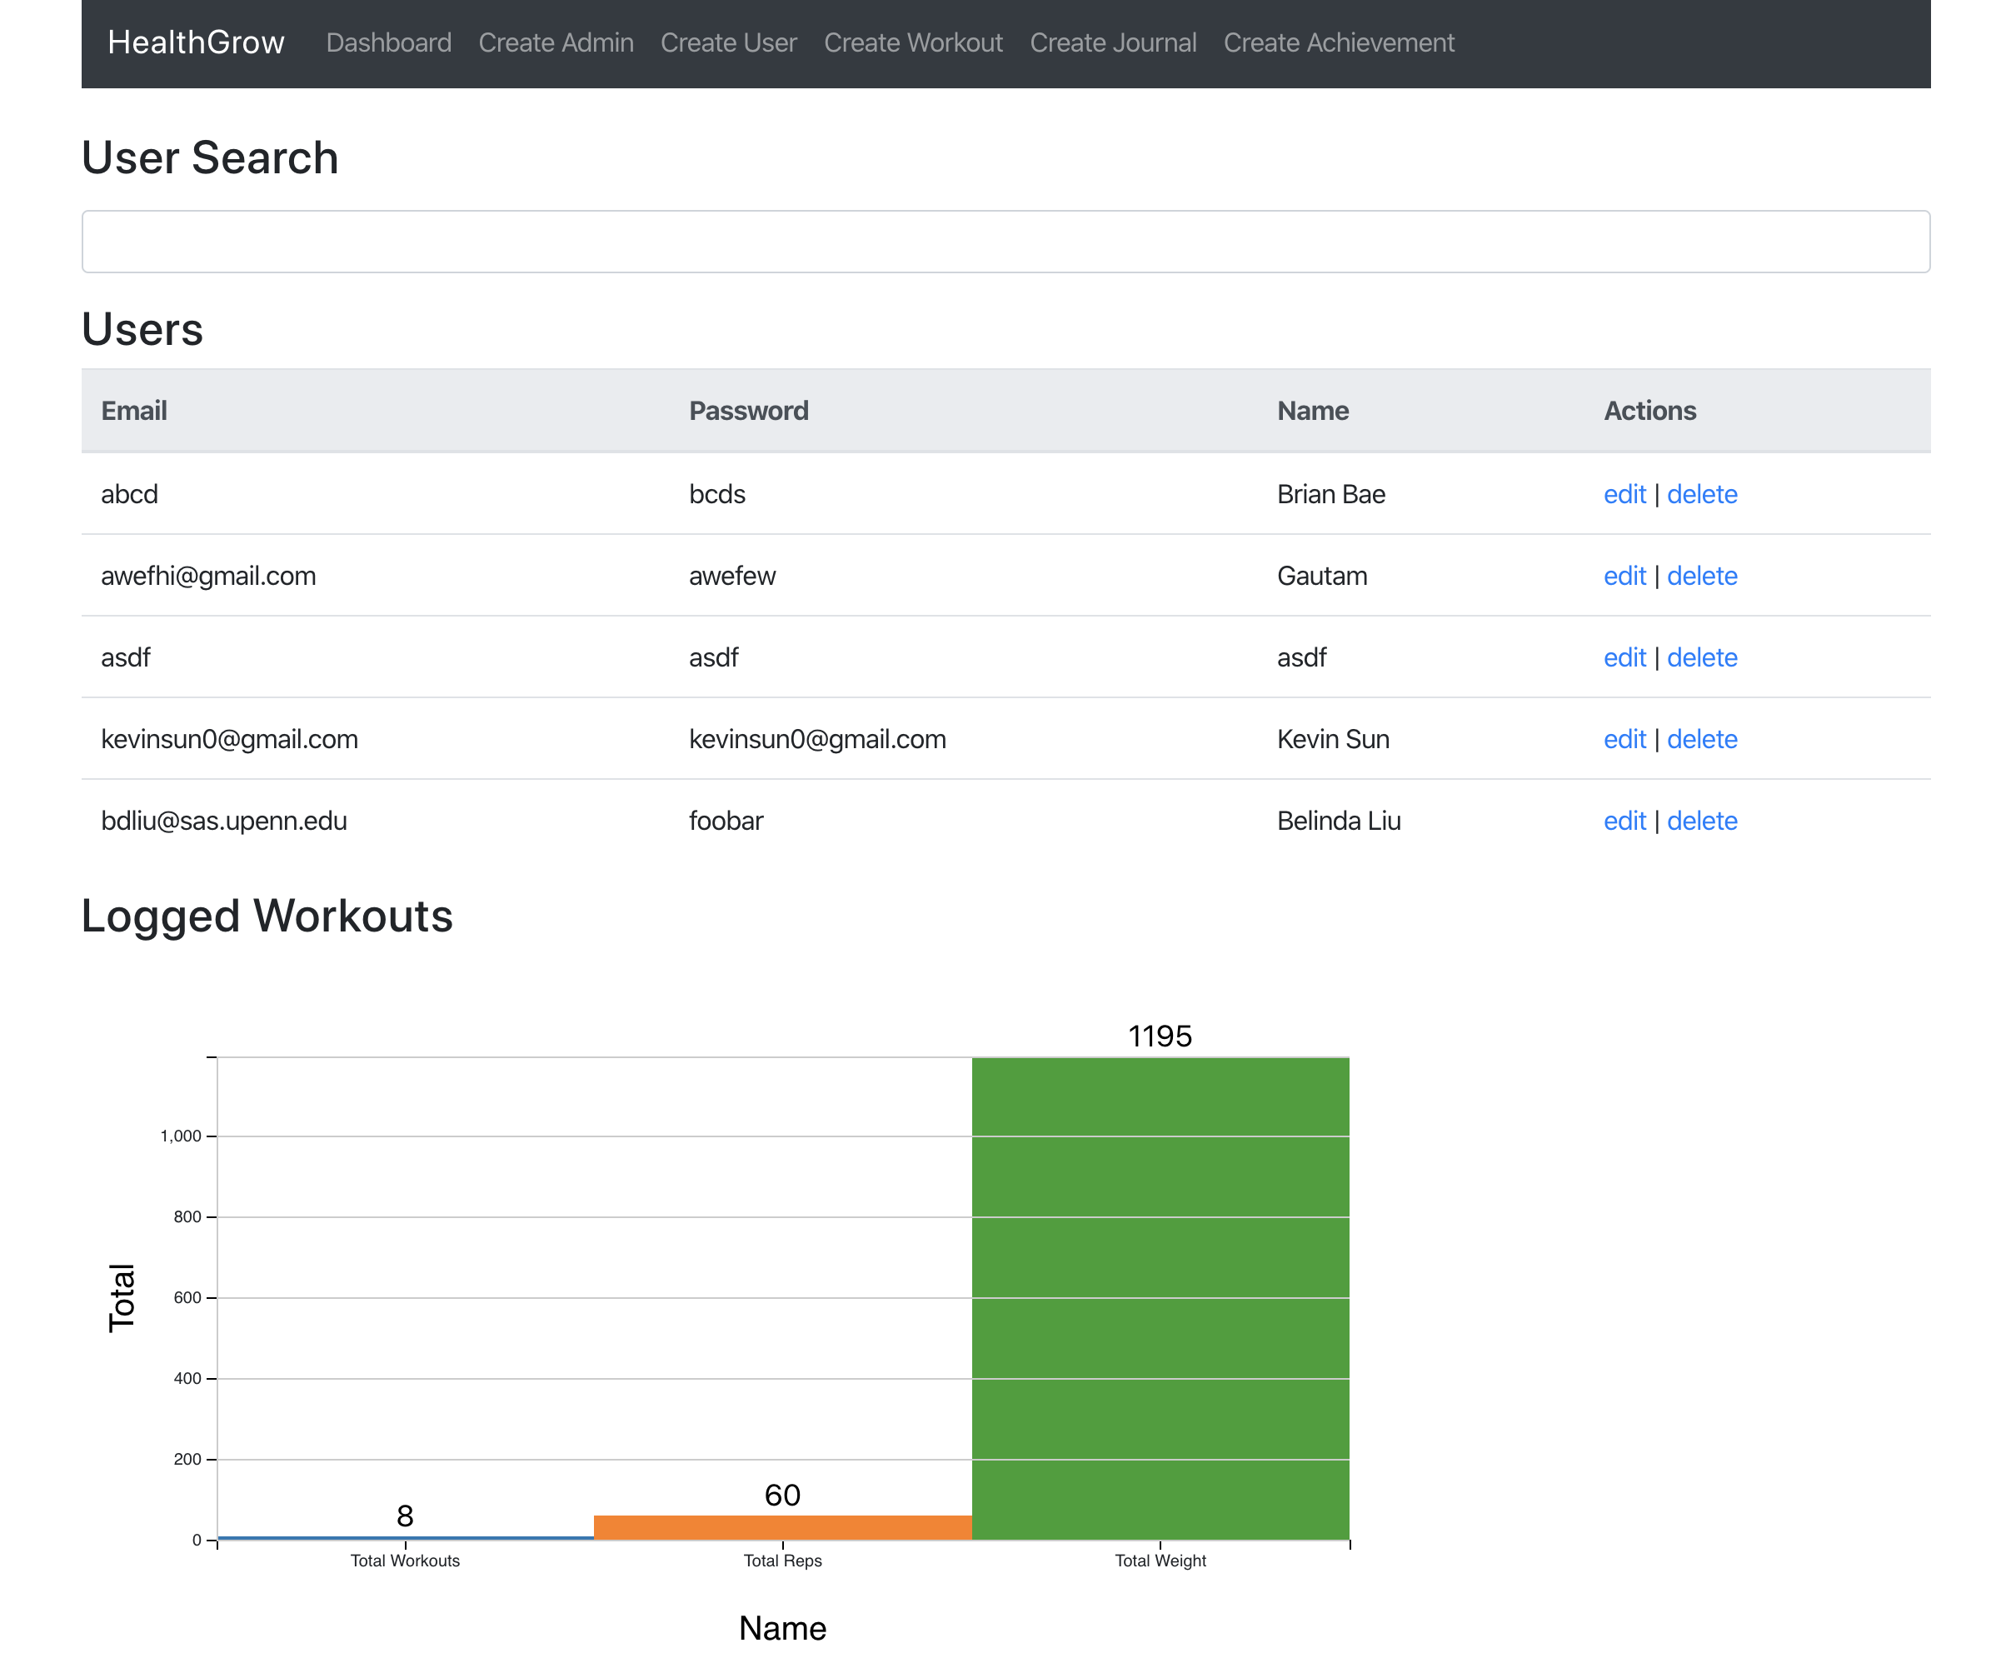Focus the User Search input field

tap(1005, 242)
